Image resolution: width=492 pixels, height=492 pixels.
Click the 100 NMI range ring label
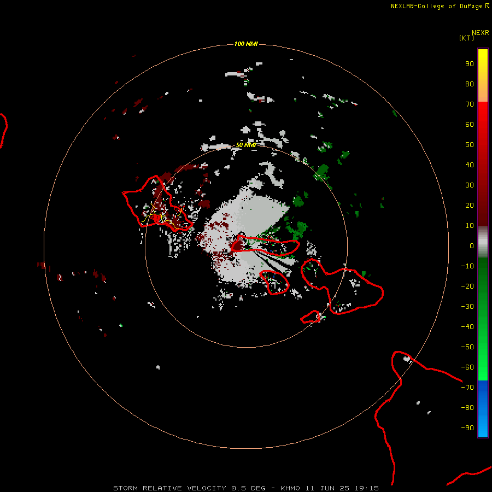pyautogui.click(x=246, y=44)
